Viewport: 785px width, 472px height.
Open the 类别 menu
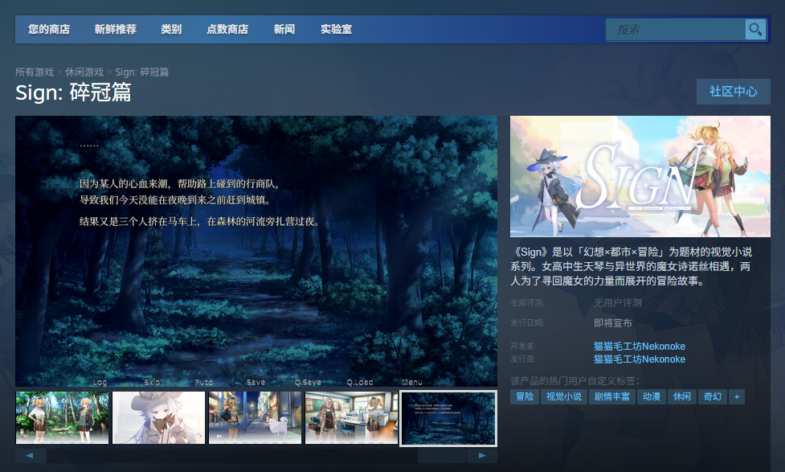tap(171, 29)
